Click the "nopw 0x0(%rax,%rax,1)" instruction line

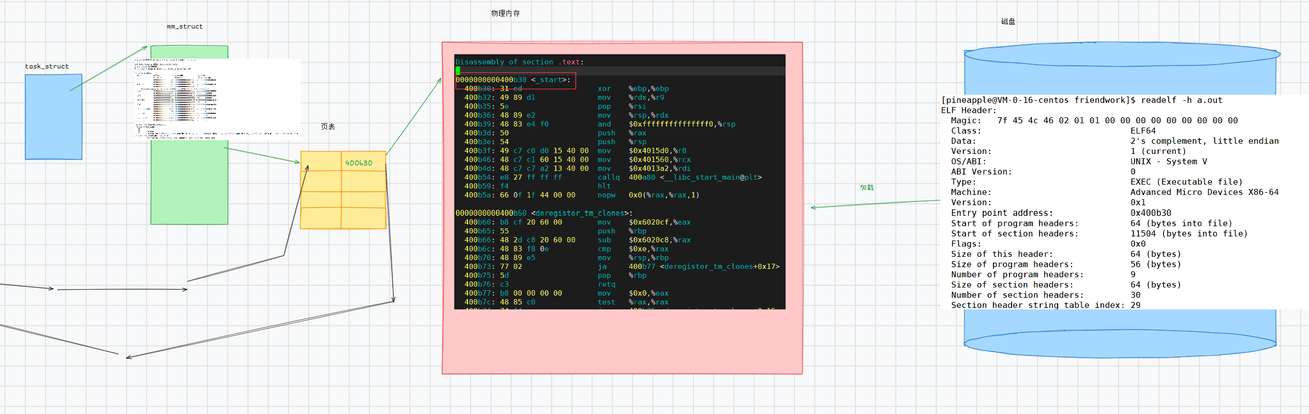click(x=582, y=195)
